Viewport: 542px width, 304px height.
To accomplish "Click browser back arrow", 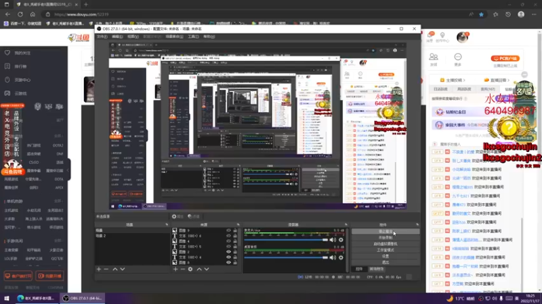I will (7, 14).
